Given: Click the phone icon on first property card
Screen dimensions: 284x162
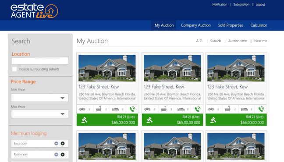Looking at the screenshot, I should (x=132, y=109).
